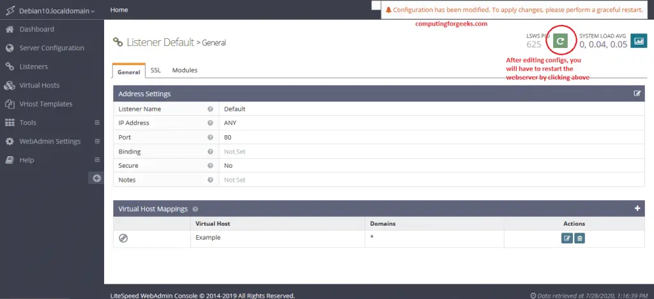Expand the WebAdmin Settings submenu toggle
This screenshot has width=654, height=299.
tap(97, 142)
